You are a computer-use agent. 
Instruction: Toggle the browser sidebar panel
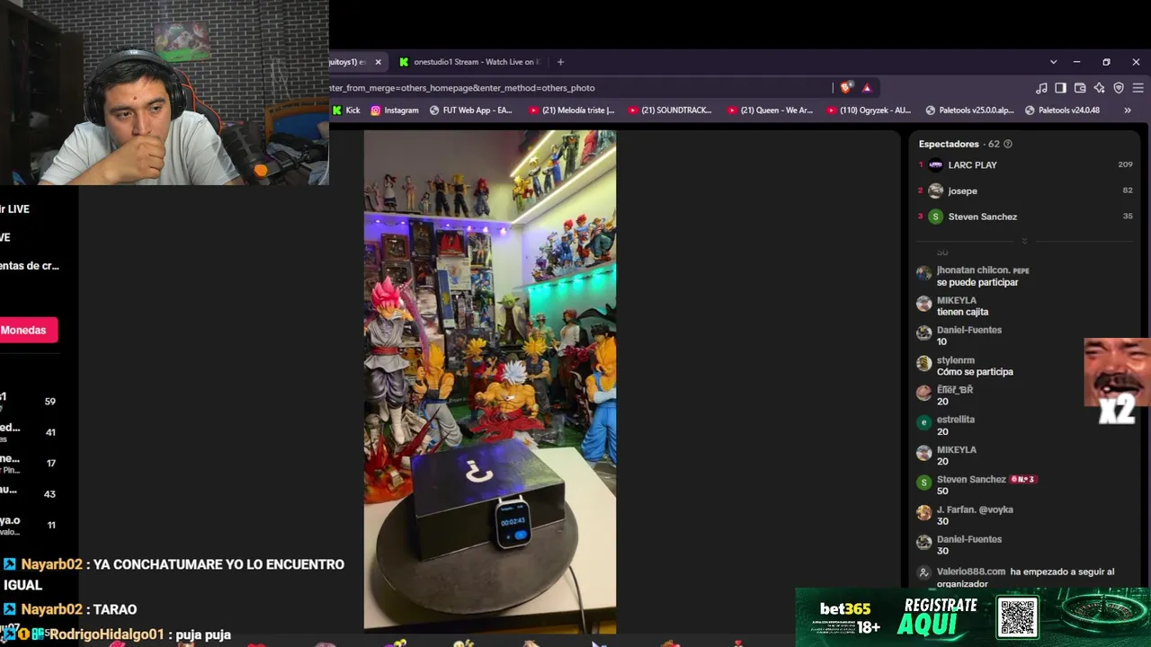[x=1060, y=88]
